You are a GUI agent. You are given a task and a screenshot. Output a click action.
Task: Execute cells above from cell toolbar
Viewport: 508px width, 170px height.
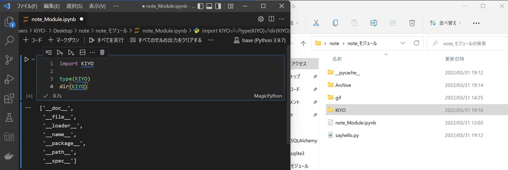[60, 52]
